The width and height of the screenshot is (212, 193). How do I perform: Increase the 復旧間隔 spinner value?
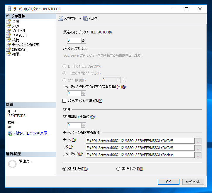point(83,124)
